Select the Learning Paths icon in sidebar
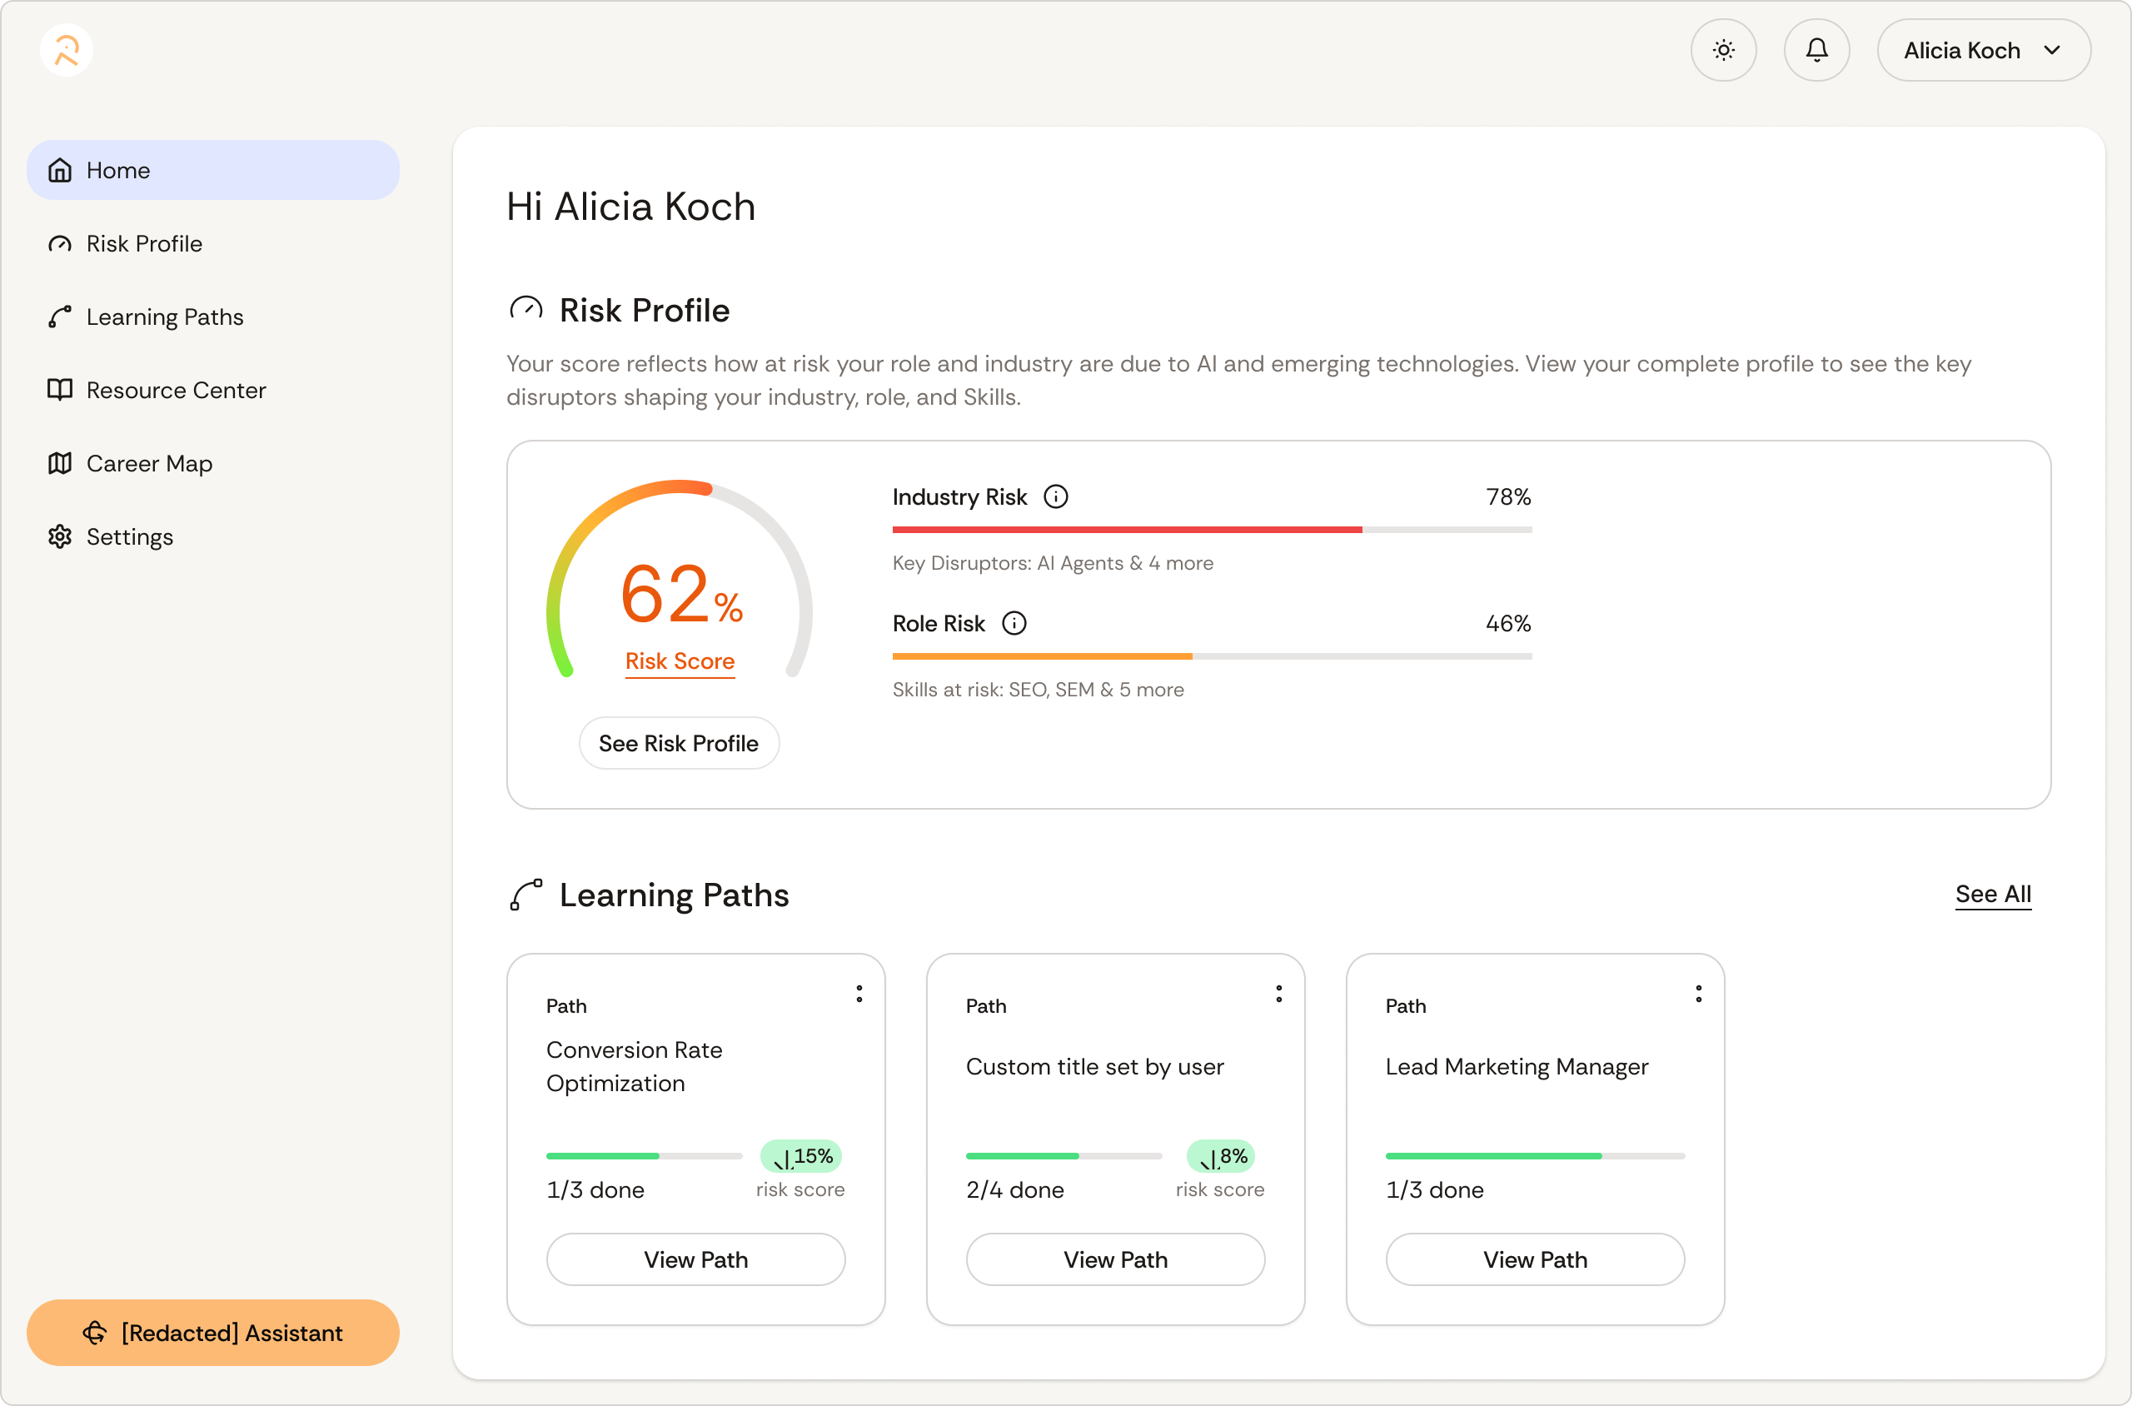The image size is (2132, 1406). pos(59,317)
